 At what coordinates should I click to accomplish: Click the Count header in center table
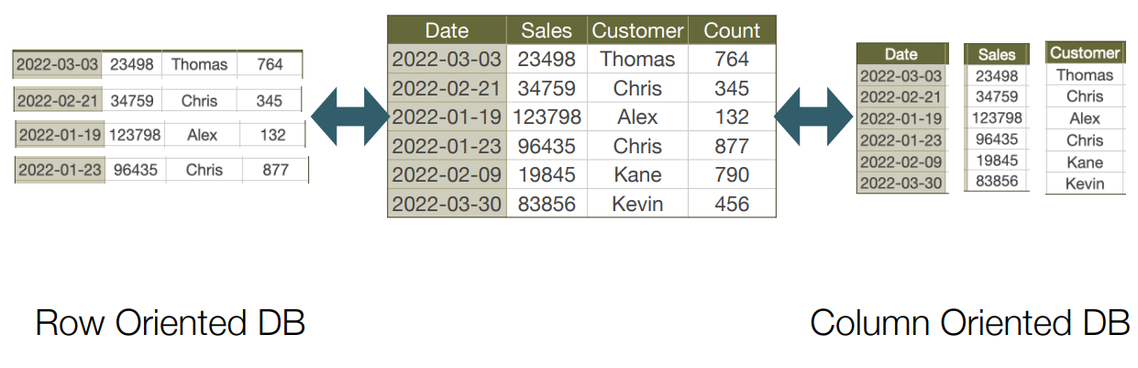click(x=732, y=30)
